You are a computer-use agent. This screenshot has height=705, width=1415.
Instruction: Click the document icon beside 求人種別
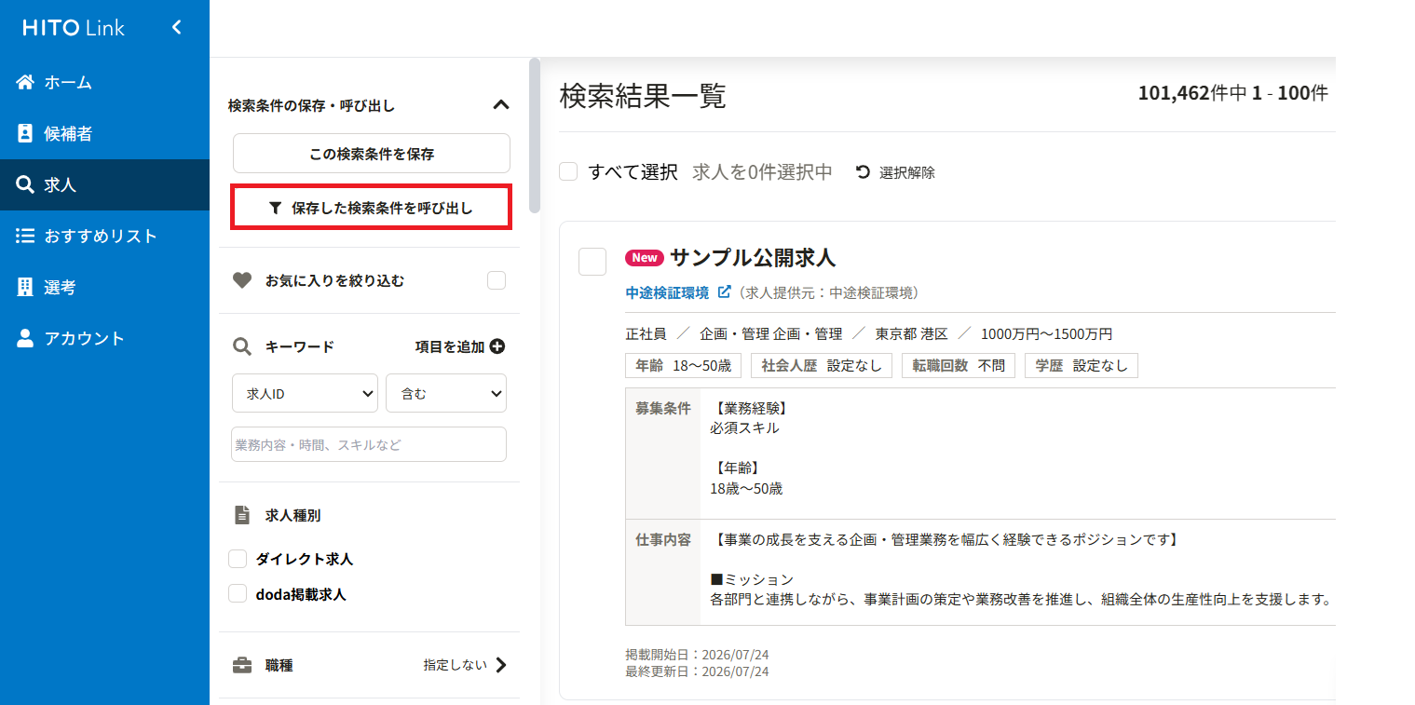pyautogui.click(x=242, y=515)
